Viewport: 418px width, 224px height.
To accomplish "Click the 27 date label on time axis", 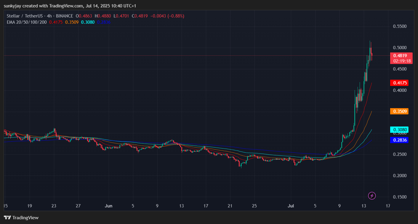I will [78, 206].
